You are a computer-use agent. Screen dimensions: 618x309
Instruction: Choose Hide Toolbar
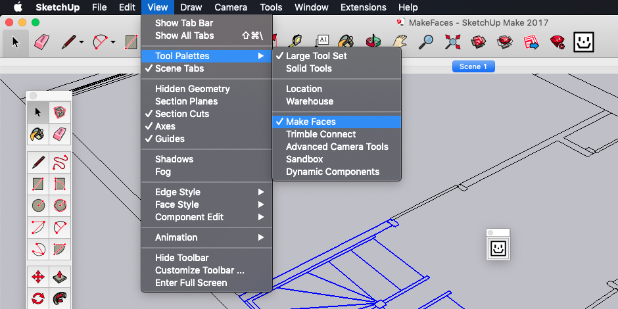point(206,258)
